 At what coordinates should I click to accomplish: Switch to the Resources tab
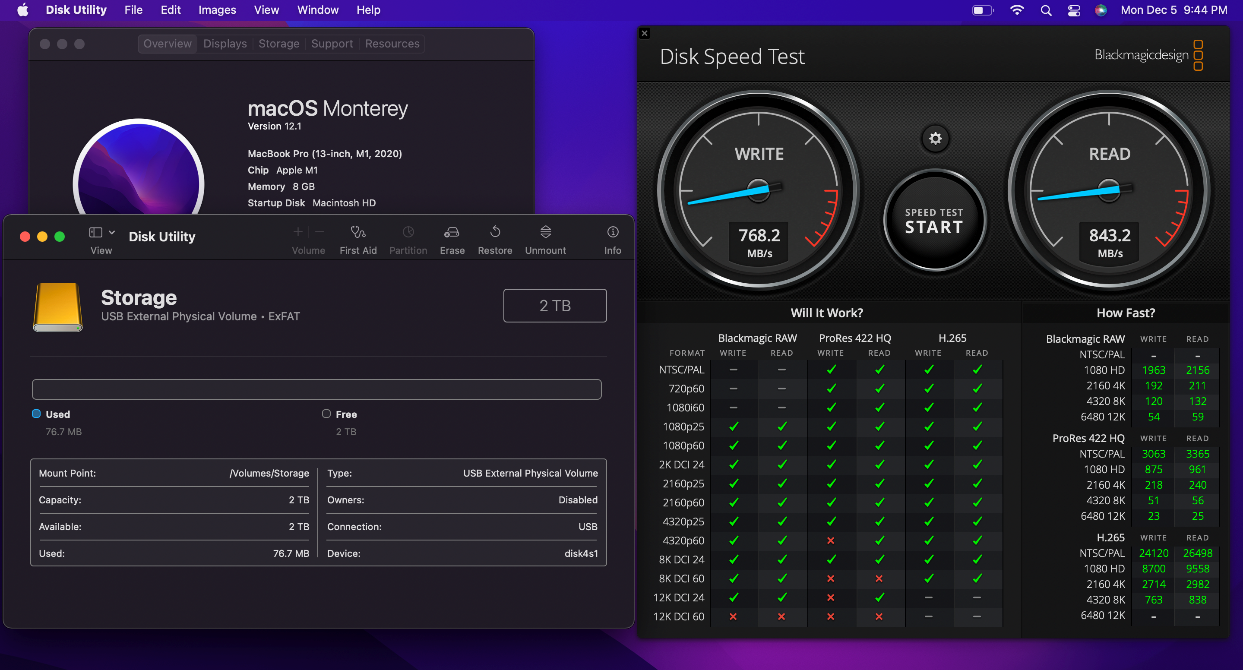pos(392,44)
